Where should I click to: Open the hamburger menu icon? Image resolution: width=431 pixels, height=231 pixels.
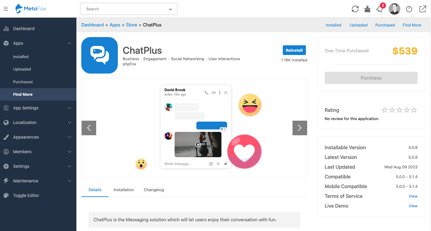(6, 9)
